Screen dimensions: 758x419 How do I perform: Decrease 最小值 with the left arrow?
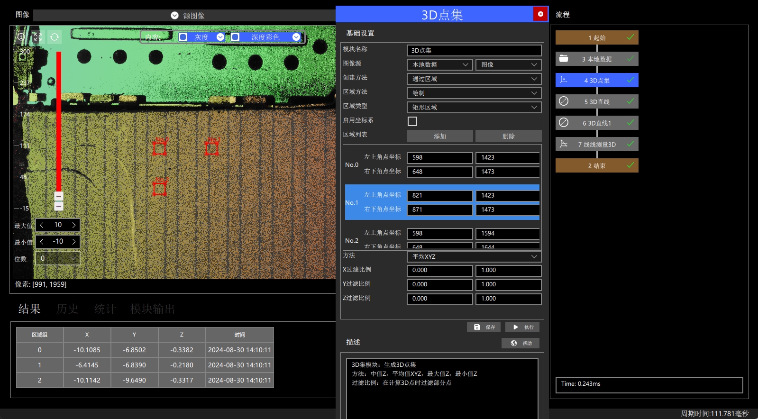(42, 242)
